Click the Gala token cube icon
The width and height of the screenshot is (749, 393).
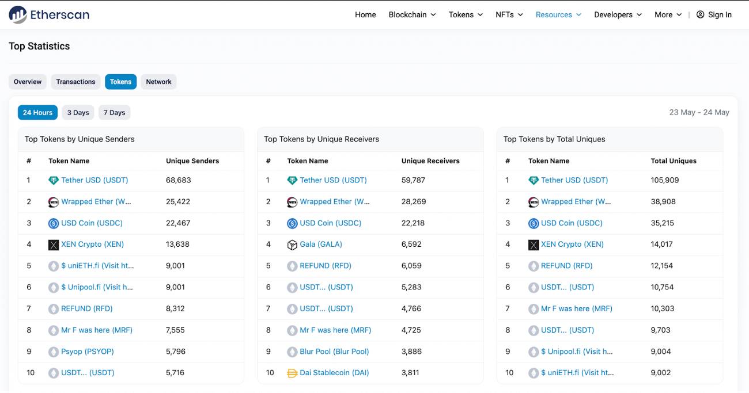[x=292, y=245]
